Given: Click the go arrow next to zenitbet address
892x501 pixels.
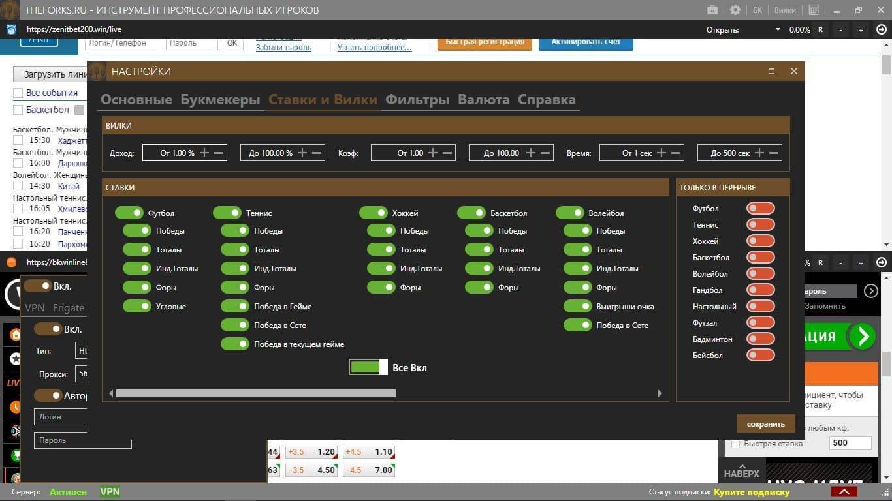Looking at the screenshot, I should pos(882,29).
